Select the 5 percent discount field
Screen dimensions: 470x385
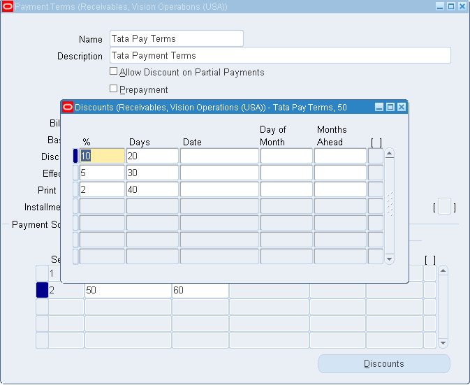102,173
